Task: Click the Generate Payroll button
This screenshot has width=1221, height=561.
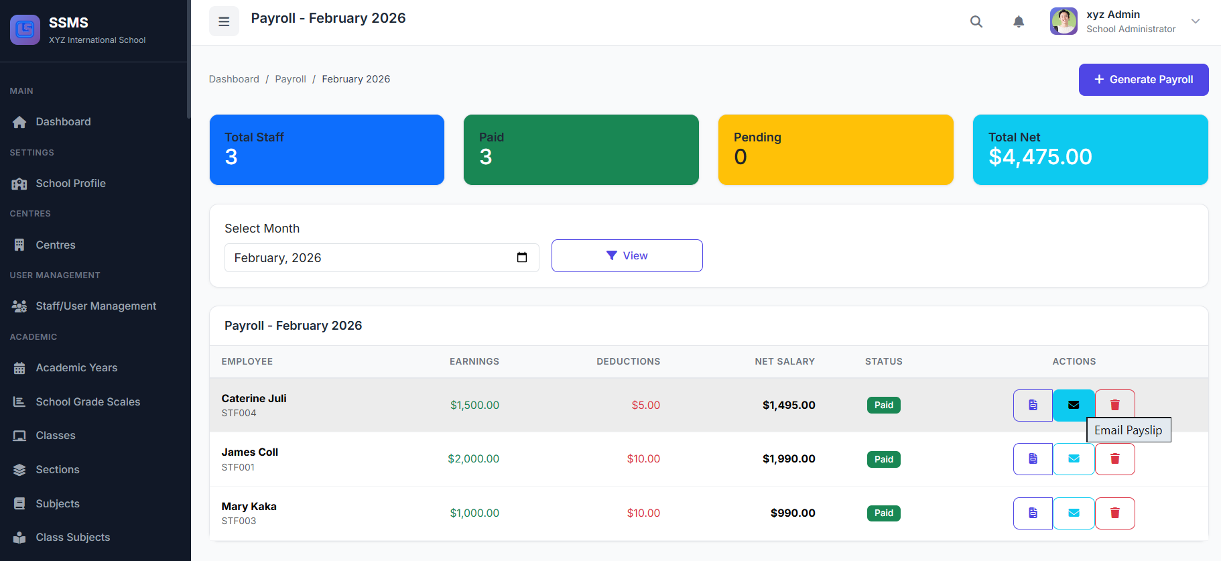Action: (x=1143, y=80)
